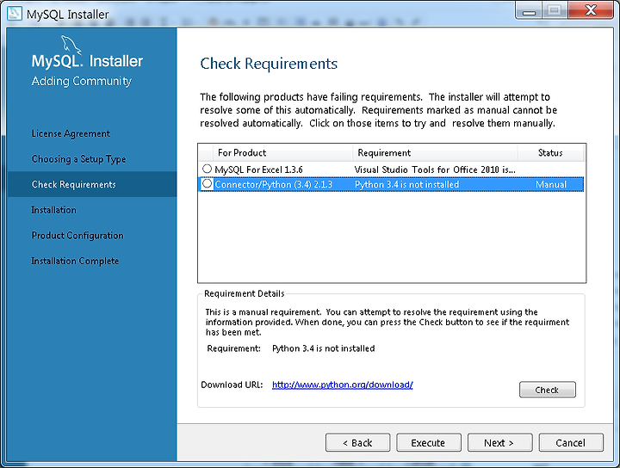Select the 'MySQL For Excel 1.3.6' row text

258,169
